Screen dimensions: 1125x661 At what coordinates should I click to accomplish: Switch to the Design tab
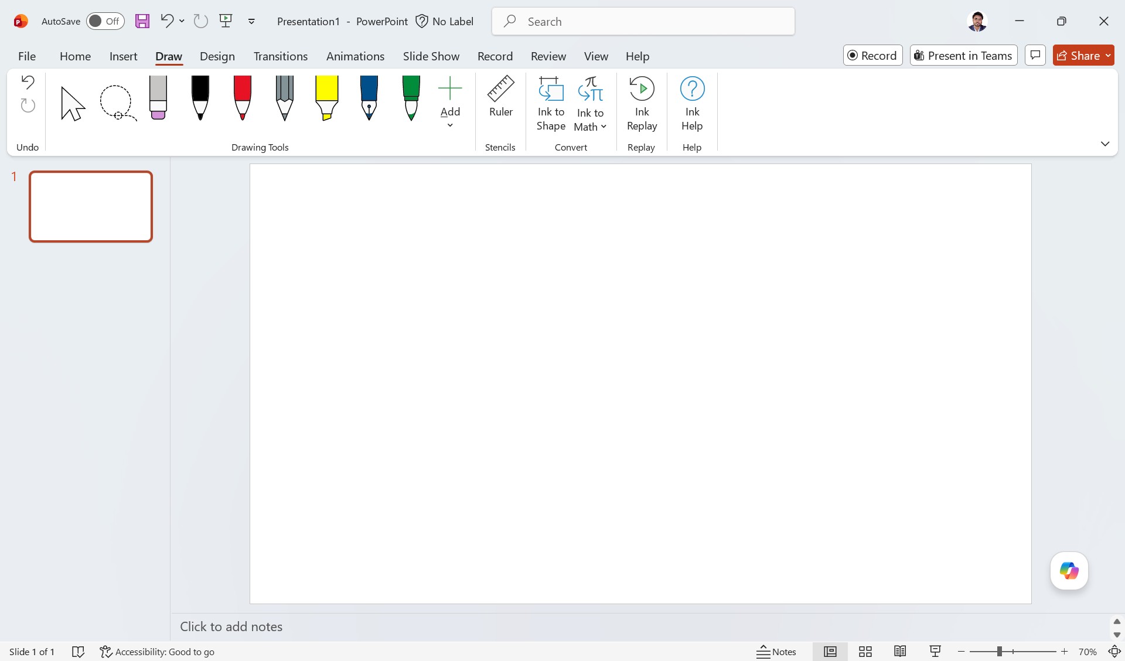[x=217, y=56]
